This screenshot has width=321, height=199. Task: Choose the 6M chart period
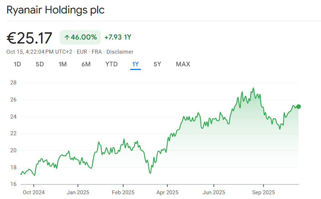(86, 65)
